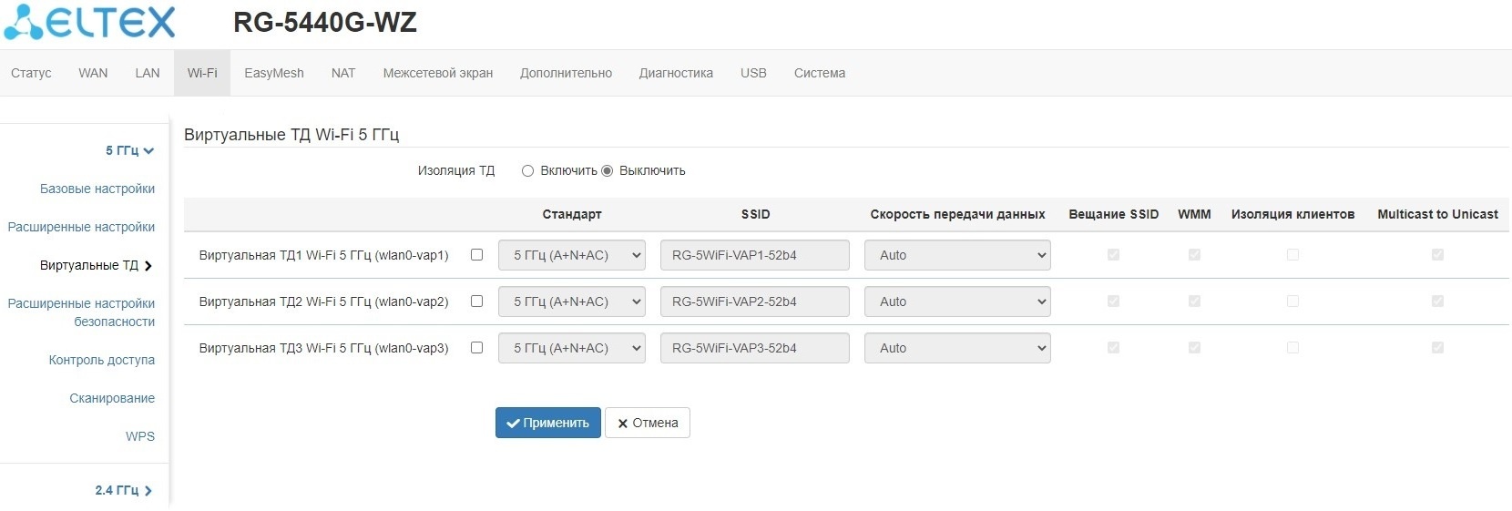Image resolution: width=1512 pixels, height=511 pixels.
Task: Select Выключить for Изоляция ТД
Action: pos(608,171)
